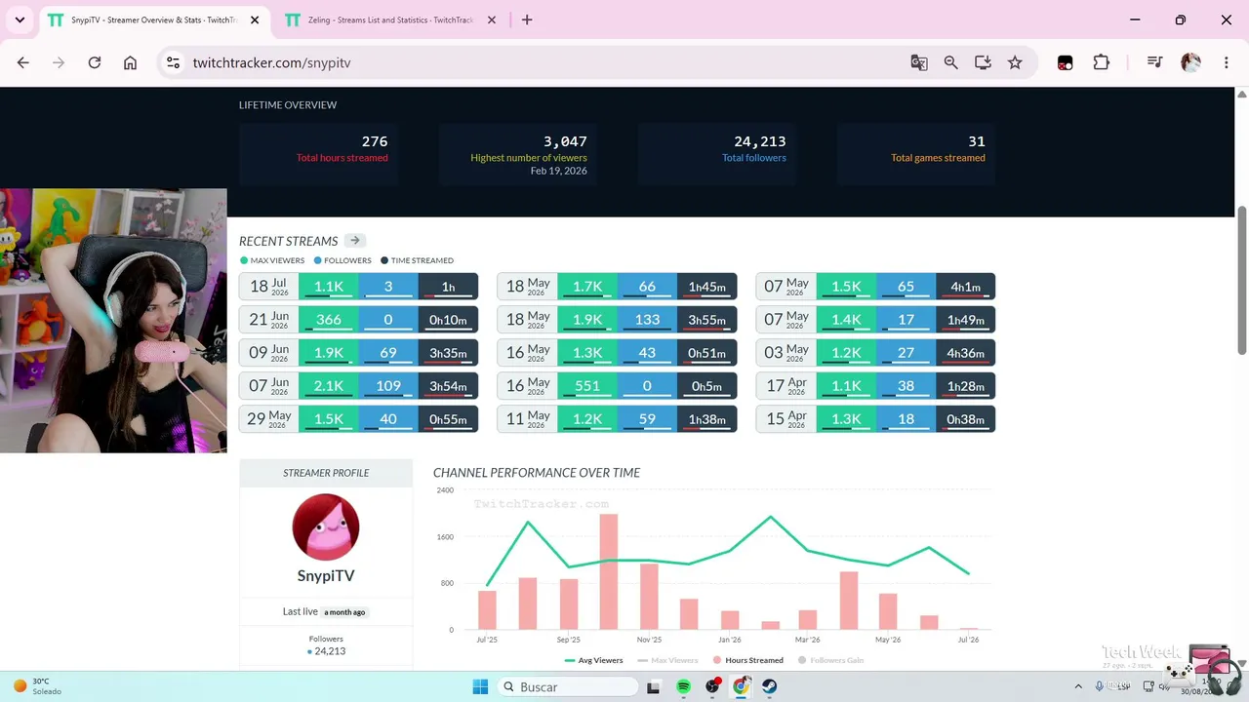The width and height of the screenshot is (1249, 702).
Task: View site information for twitchtracker.com
Action: tap(173, 62)
